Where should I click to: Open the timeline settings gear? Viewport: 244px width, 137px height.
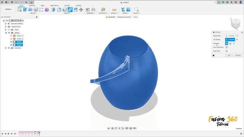[x=241, y=134]
